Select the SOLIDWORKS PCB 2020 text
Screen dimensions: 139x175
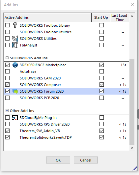point(40,98)
